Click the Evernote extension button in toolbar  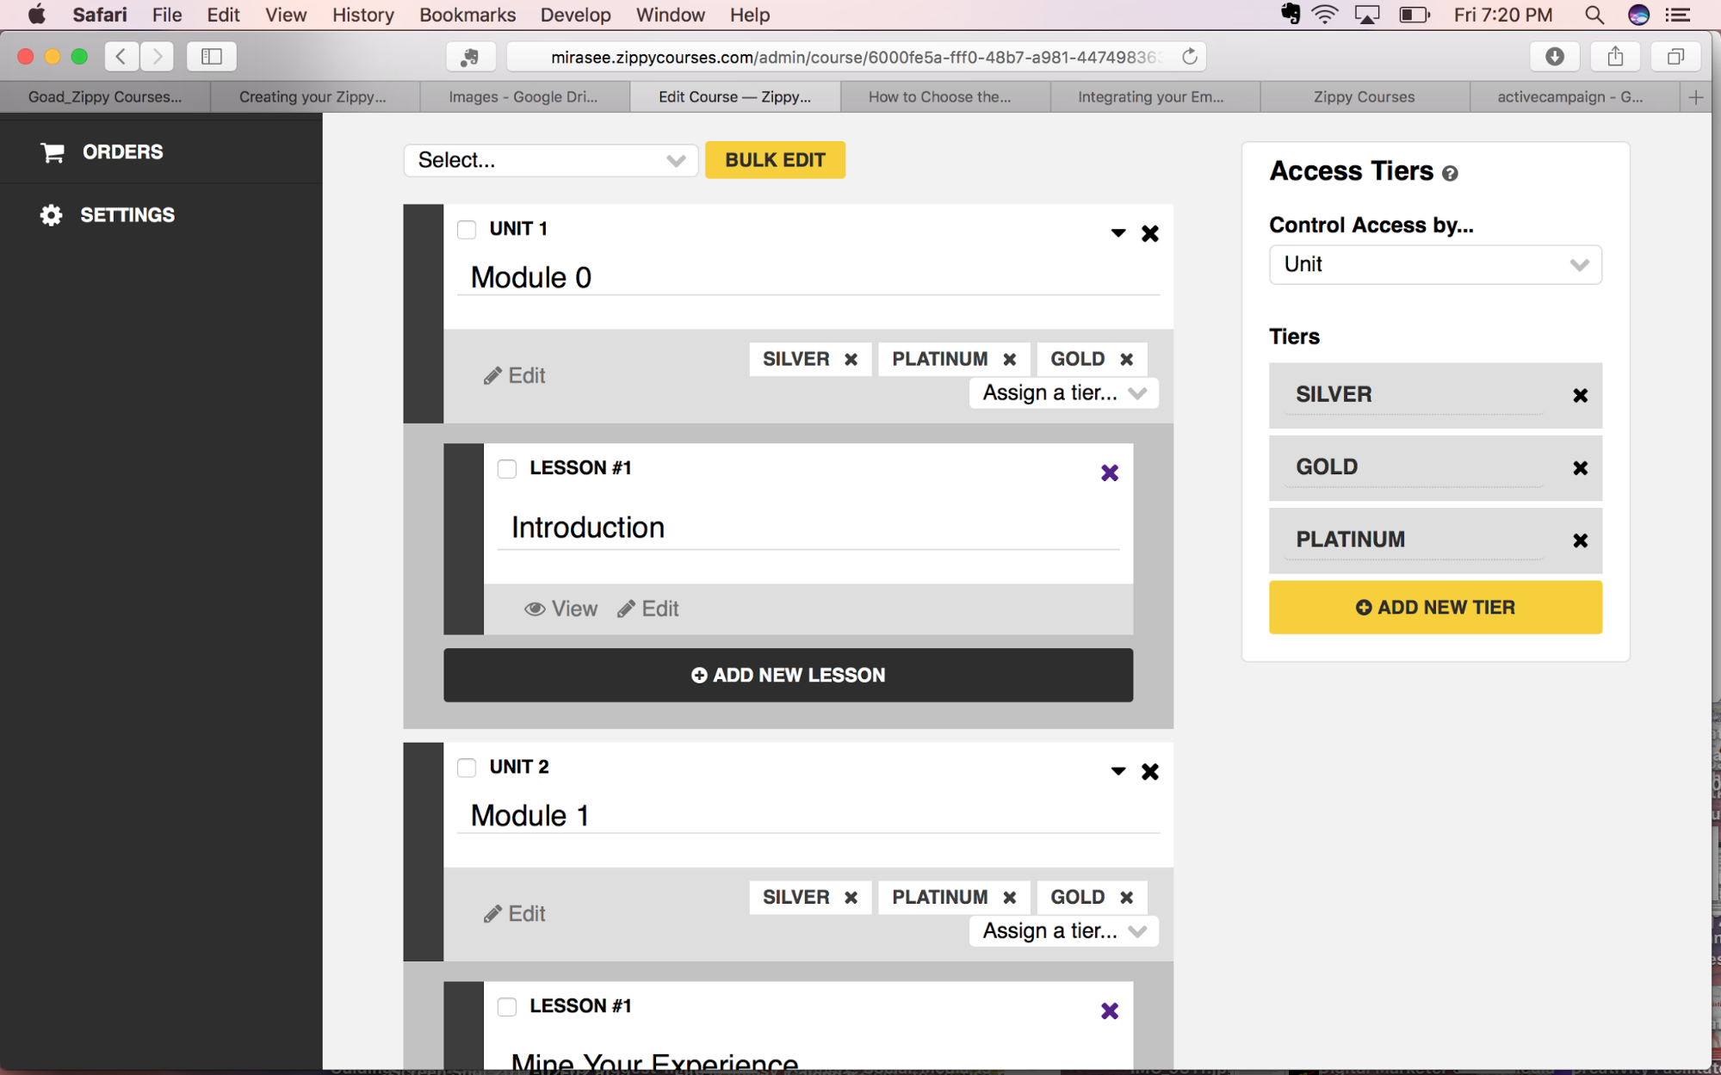click(x=470, y=57)
